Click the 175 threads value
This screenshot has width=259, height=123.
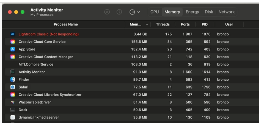(x=169, y=34)
